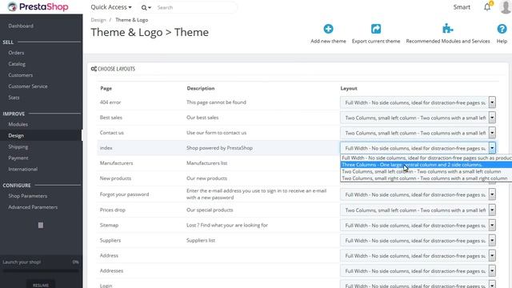This screenshot has width=512, height=288.
Task: Open Customers in sidebar
Action: click(x=21, y=75)
